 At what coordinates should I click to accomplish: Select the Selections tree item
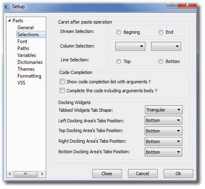click(x=31, y=35)
